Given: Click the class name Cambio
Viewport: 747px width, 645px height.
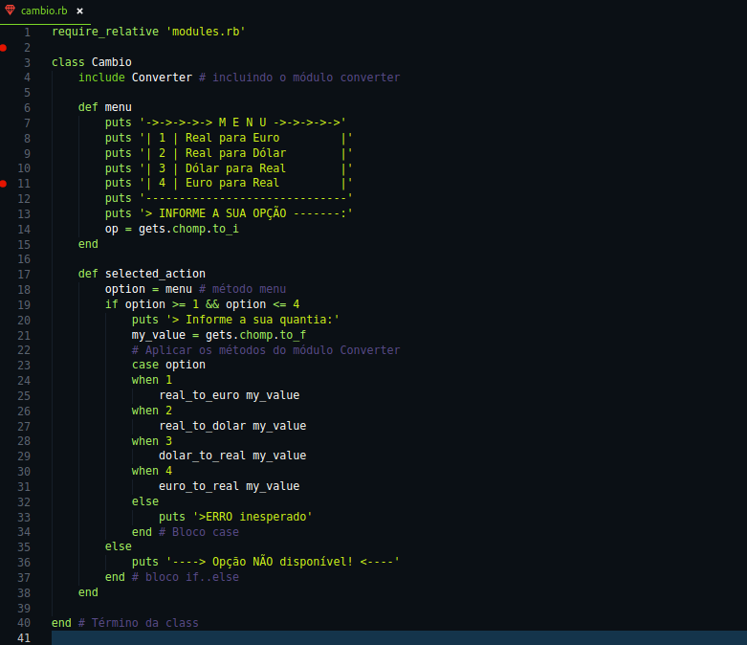Looking at the screenshot, I should tap(112, 62).
